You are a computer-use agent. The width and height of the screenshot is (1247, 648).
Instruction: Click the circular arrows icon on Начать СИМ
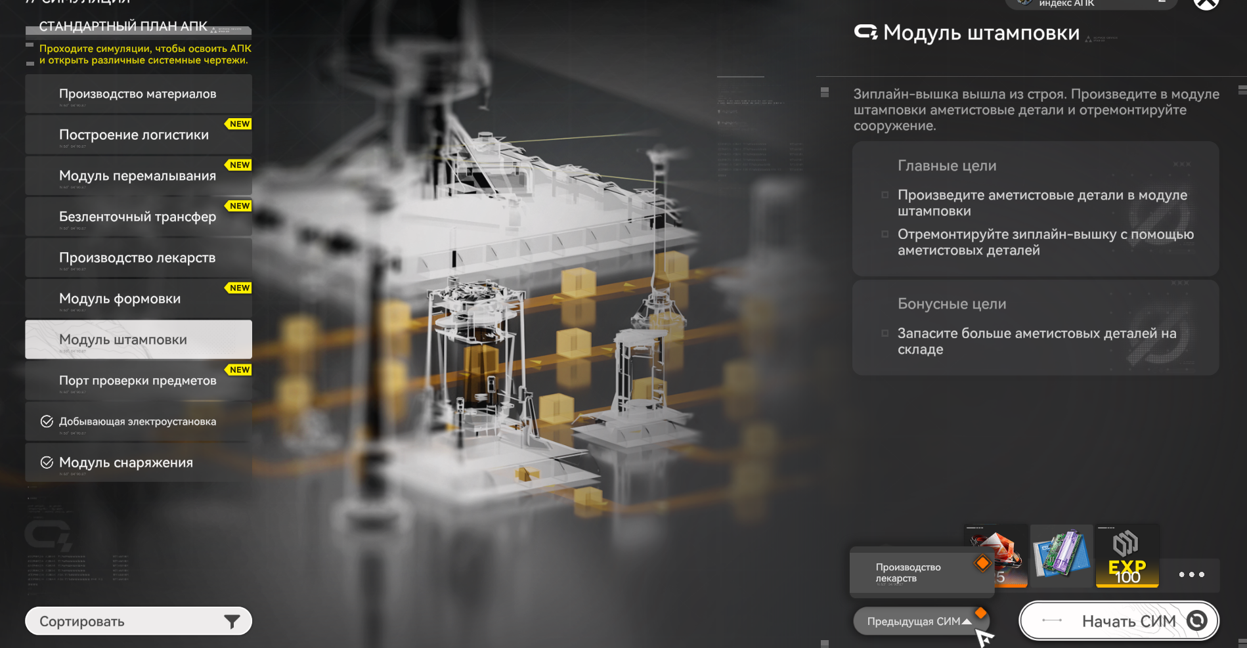(x=1197, y=620)
